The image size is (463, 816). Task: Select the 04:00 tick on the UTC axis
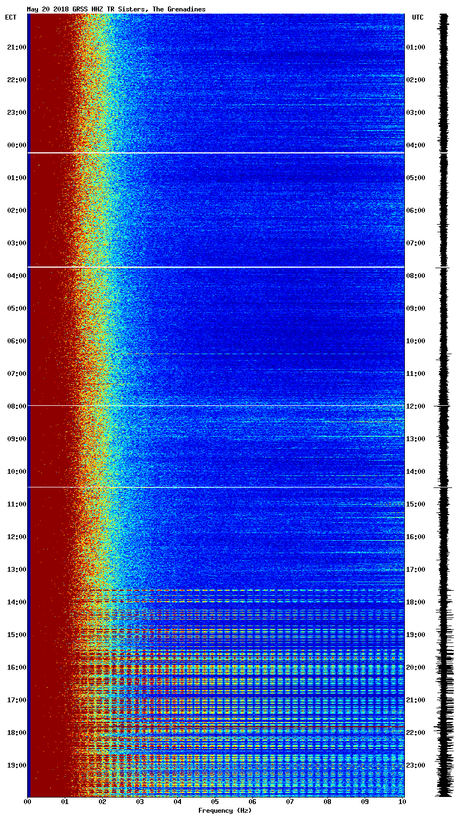click(x=416, y=145)
